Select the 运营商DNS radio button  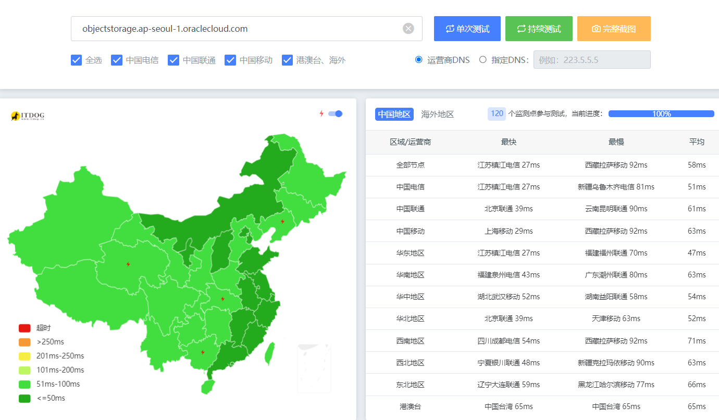pyautogui.click(x=419, y=60)
